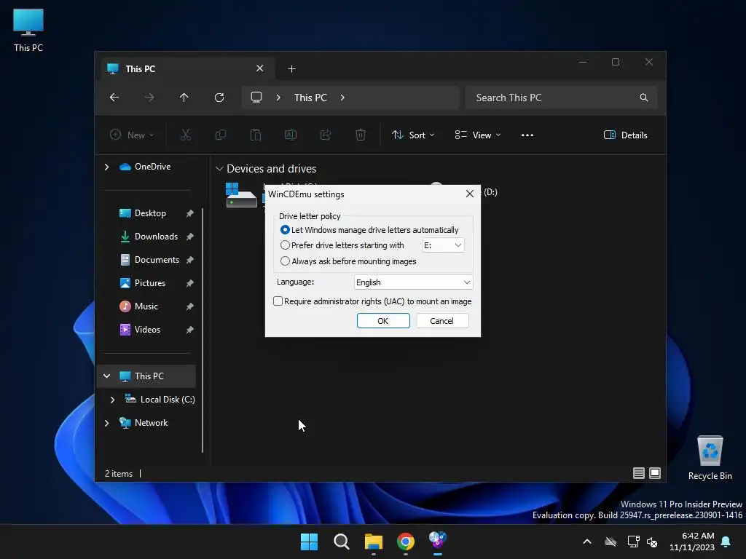The width and height of the screenshot is (746, 559).
Task: Open the Sort dropdown menu
Action: 413,135
